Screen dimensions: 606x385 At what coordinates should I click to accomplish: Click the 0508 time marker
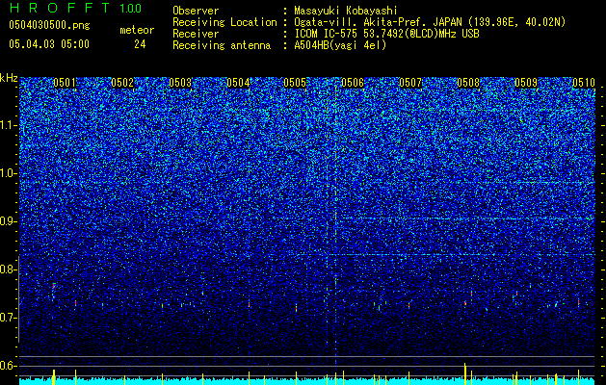[x=468, y=83]
